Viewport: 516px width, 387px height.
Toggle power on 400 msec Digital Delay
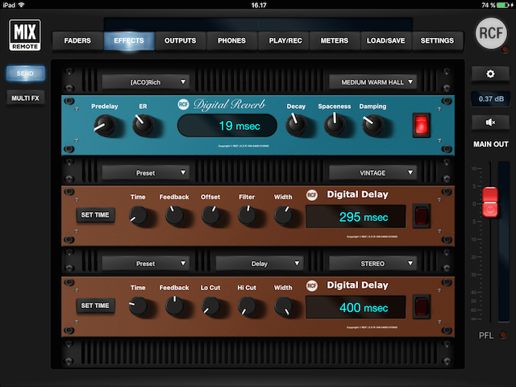pos(422,306)
